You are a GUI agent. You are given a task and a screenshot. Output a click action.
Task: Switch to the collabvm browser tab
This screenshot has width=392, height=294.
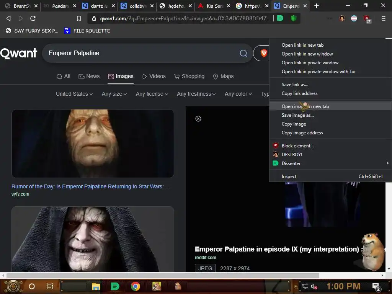137,6
